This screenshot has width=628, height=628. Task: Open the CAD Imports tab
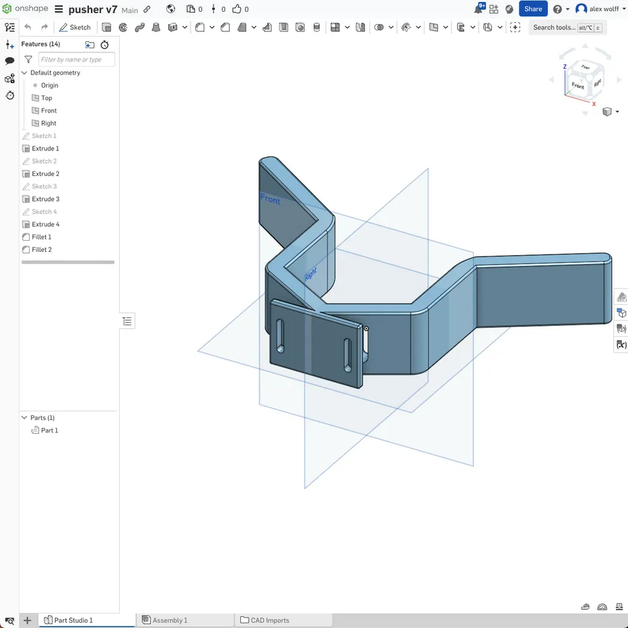click(x=269, y=620)
